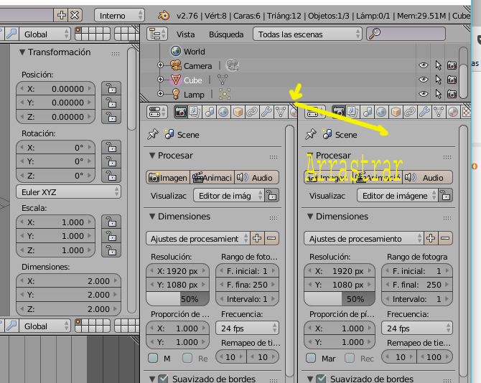Open the left properties editor type selector

coord(157,112)
